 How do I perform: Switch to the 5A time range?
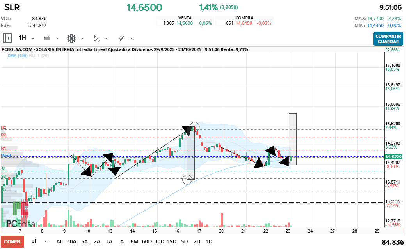pos(84,241)
